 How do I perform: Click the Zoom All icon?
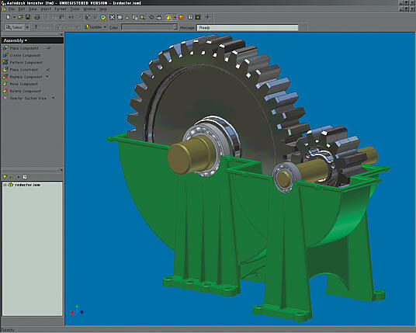pyautogui.click(x=113, y=17)
